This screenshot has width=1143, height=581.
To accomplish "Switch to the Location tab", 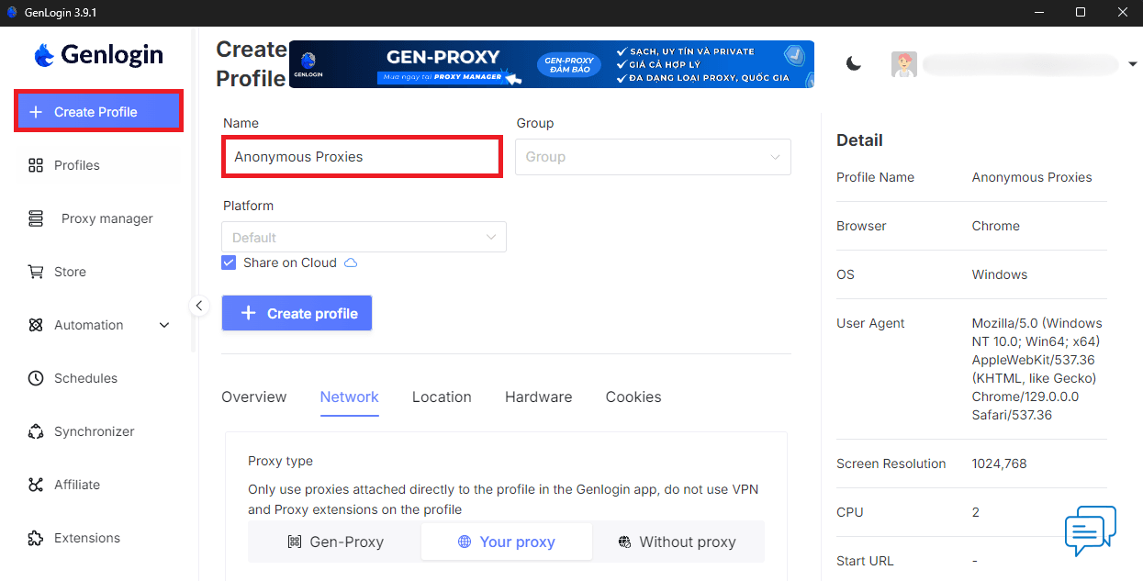I will coord(442,397).
